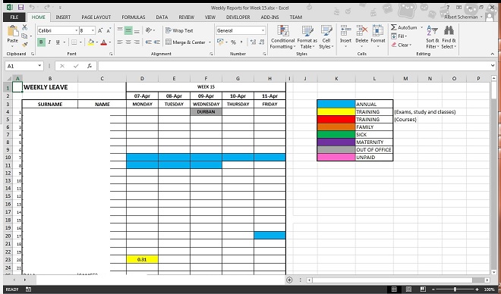Viewport: 501px width, 294px height.
Task: Click the Paste clipboard icon
Action: click(13, 31)
